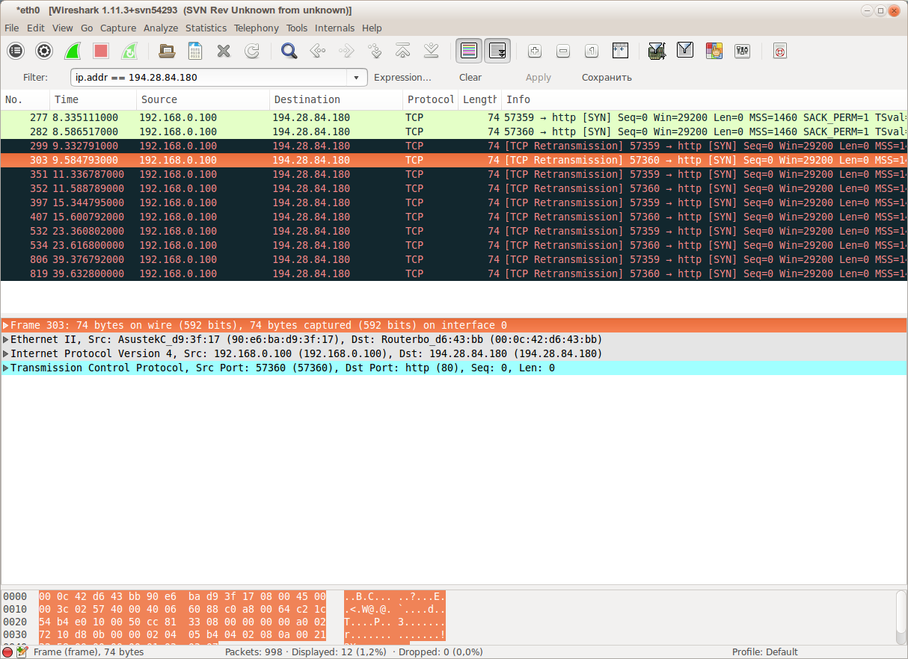Start a new live capture with the shark fin icon
This screenshot has height=659, width=908.
pyautogui.click(x=73, y=51)
